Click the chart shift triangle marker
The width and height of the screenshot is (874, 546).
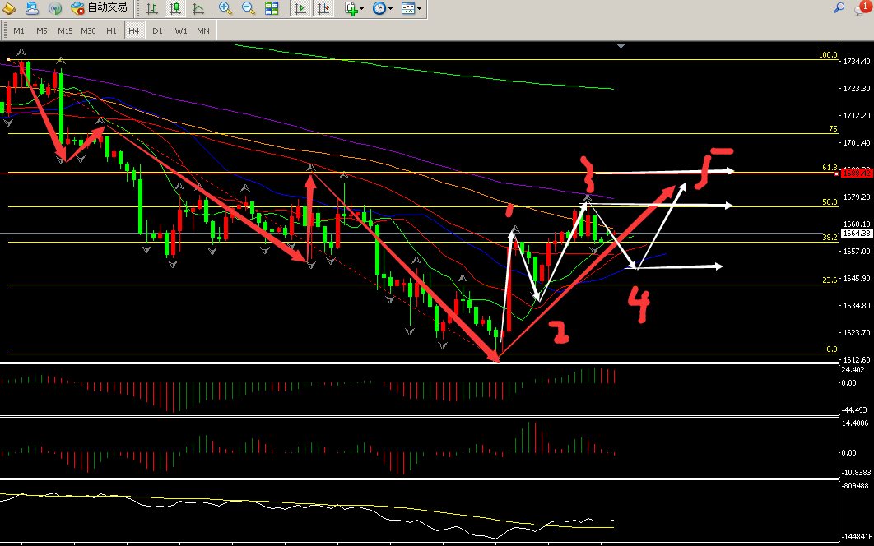621,47
